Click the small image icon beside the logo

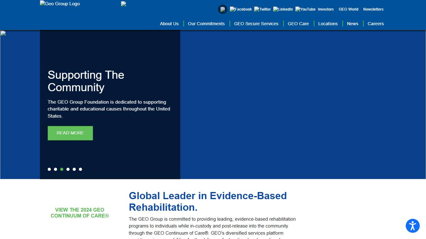pos(123,4)
